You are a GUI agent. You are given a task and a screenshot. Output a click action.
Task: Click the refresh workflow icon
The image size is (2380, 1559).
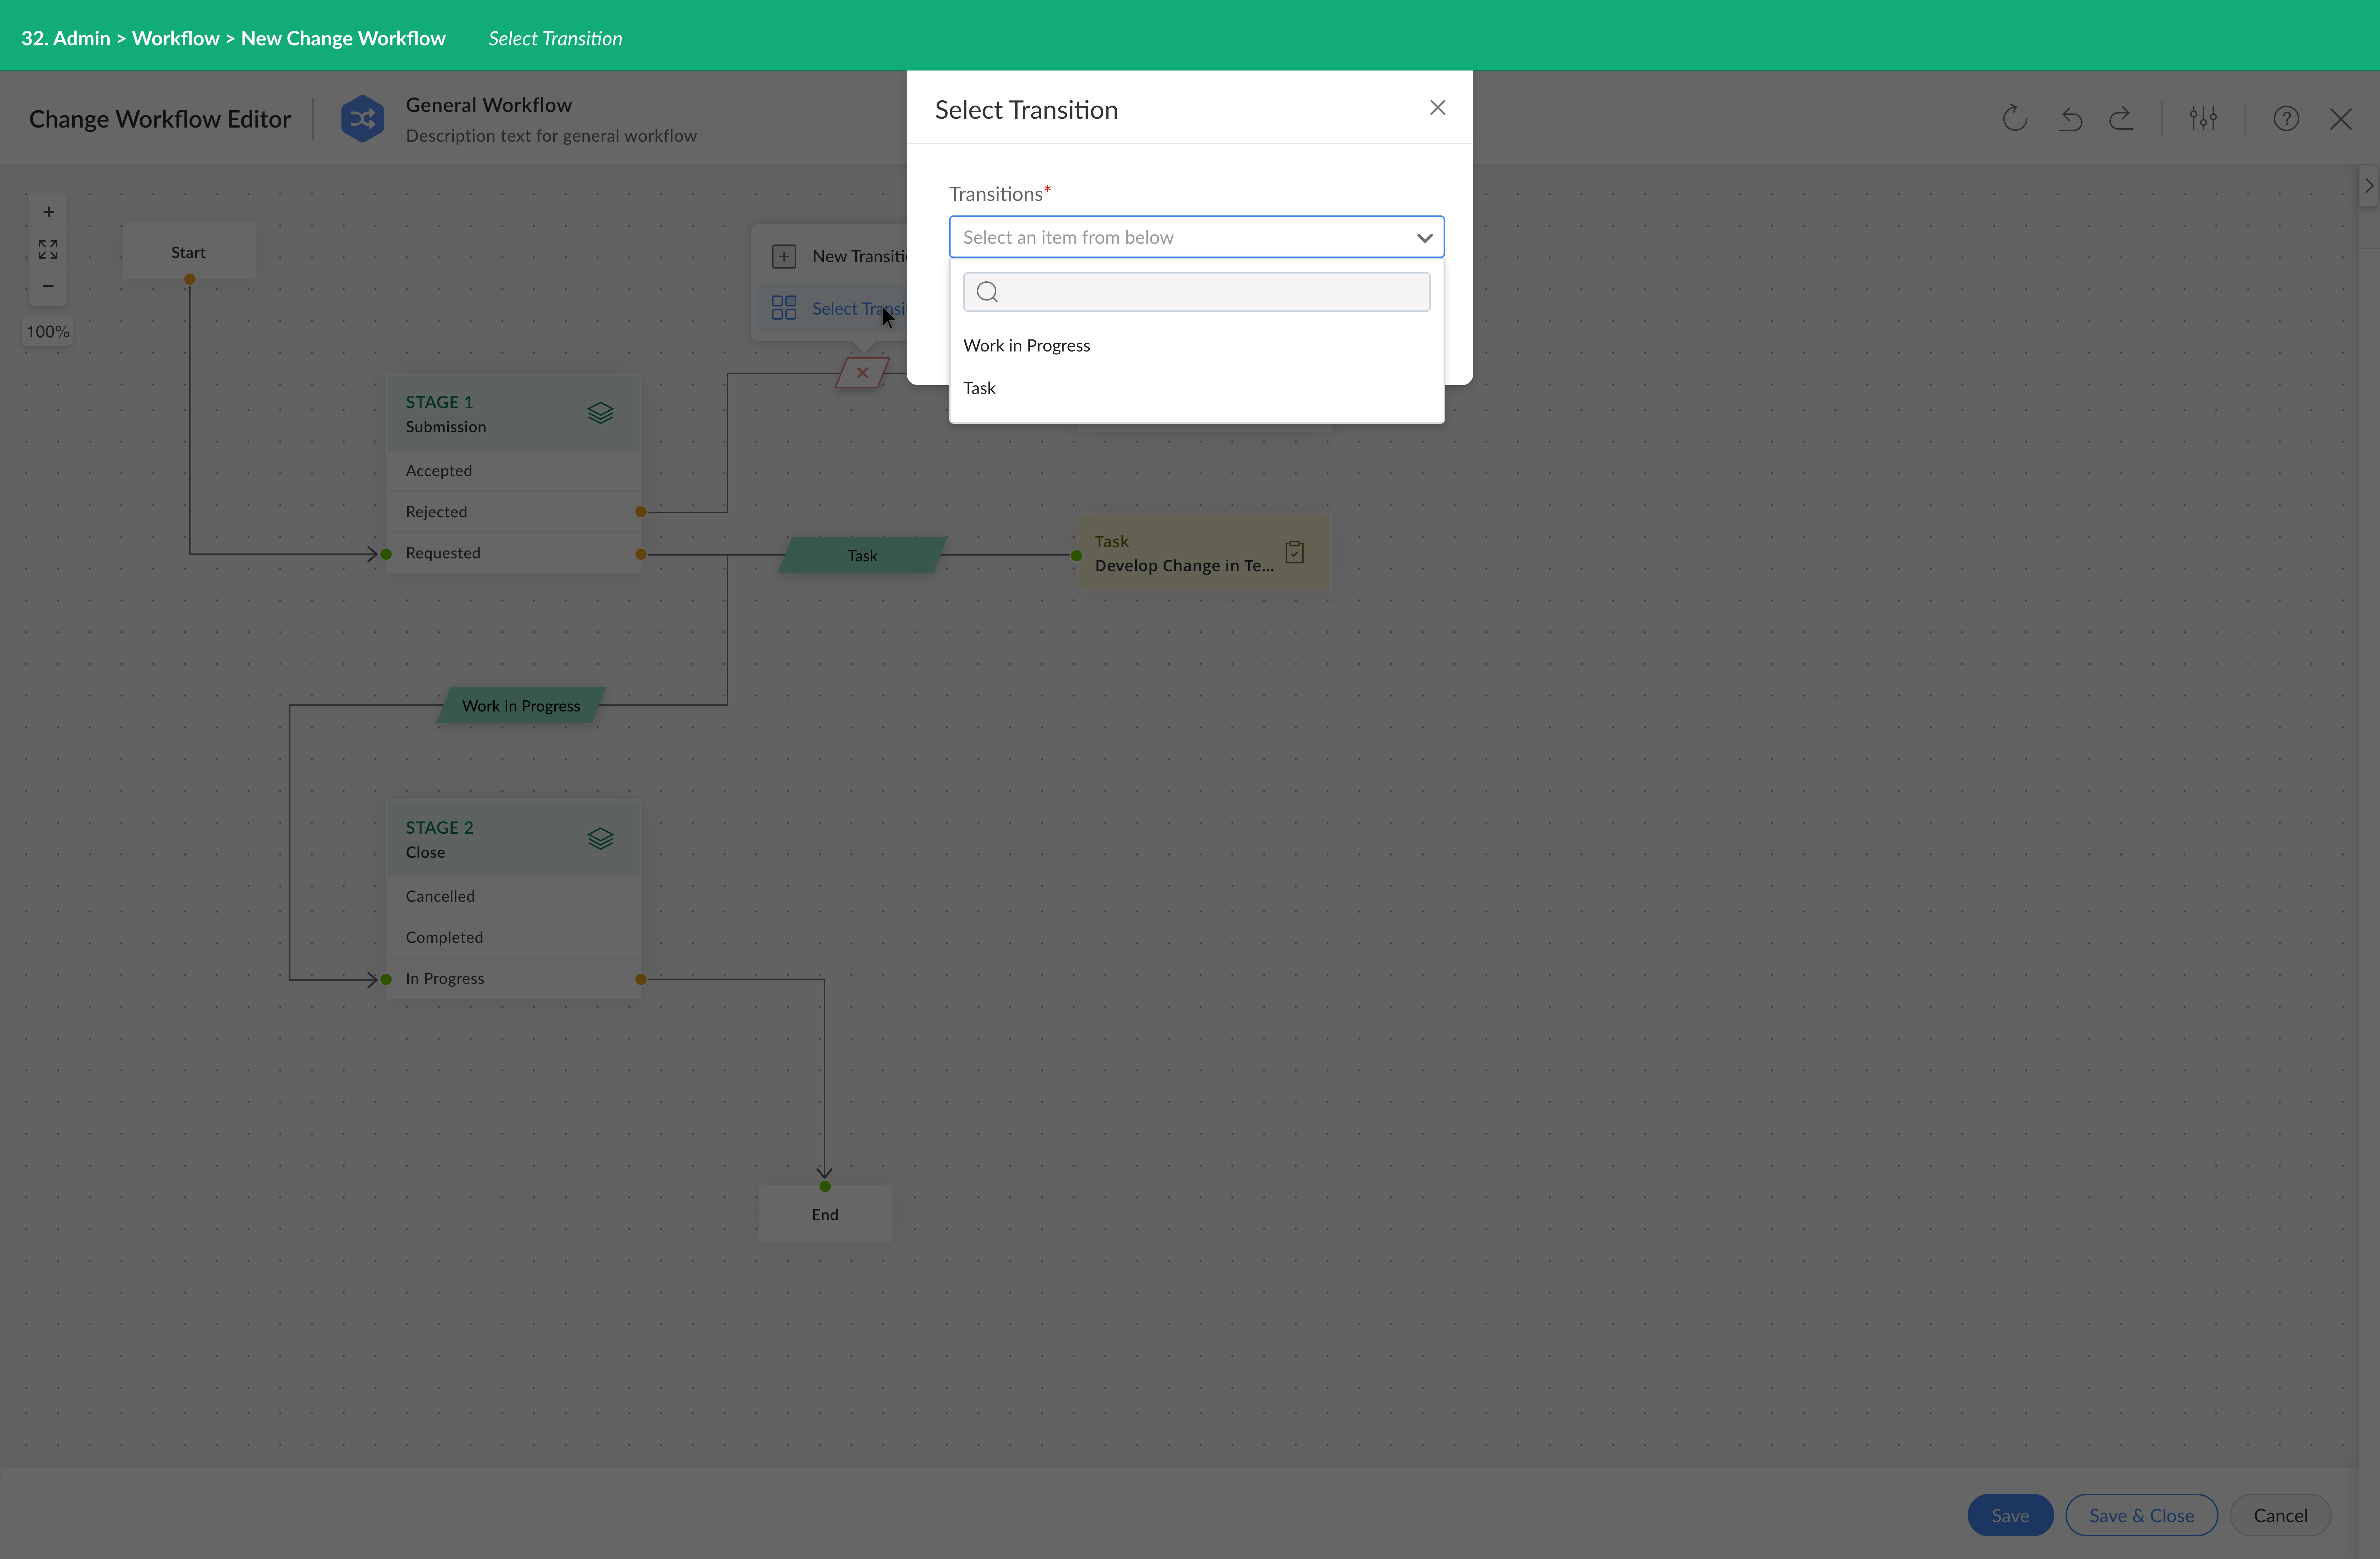click(2014, 119)
